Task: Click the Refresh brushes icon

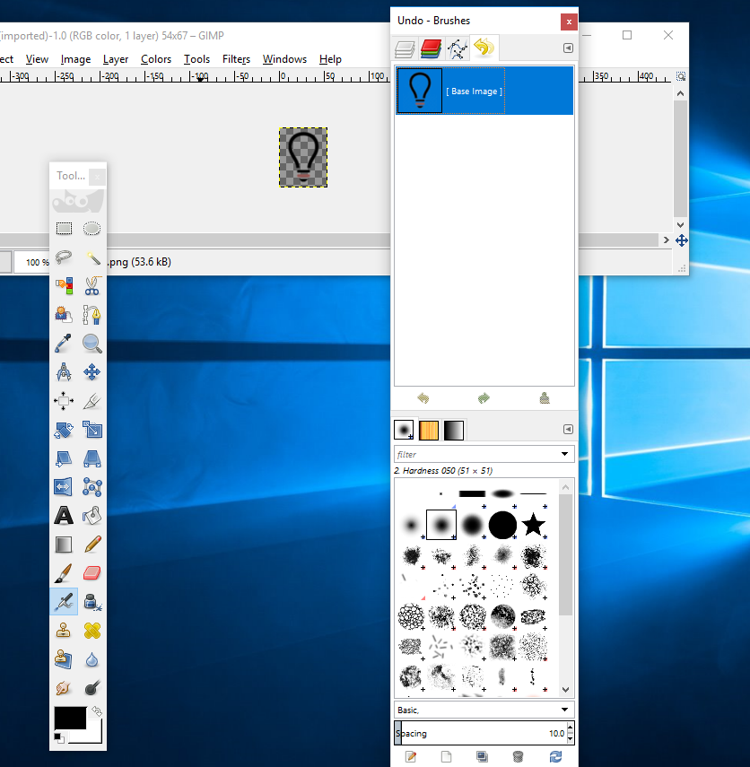Action: [555, 757]
